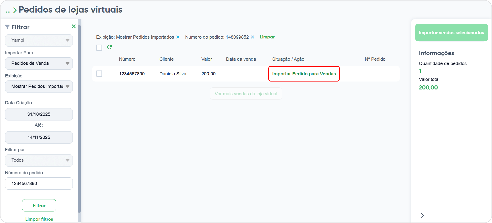Click the filter panel vertical scrollbar

pyautogui.click(x=79, y=118)
